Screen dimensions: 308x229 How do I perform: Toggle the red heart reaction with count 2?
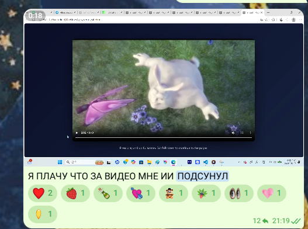coord(43,193)
